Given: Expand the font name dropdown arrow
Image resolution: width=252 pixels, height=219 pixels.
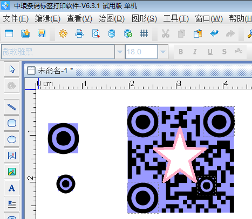Looking at the screenshot, I should click(120, 52).
